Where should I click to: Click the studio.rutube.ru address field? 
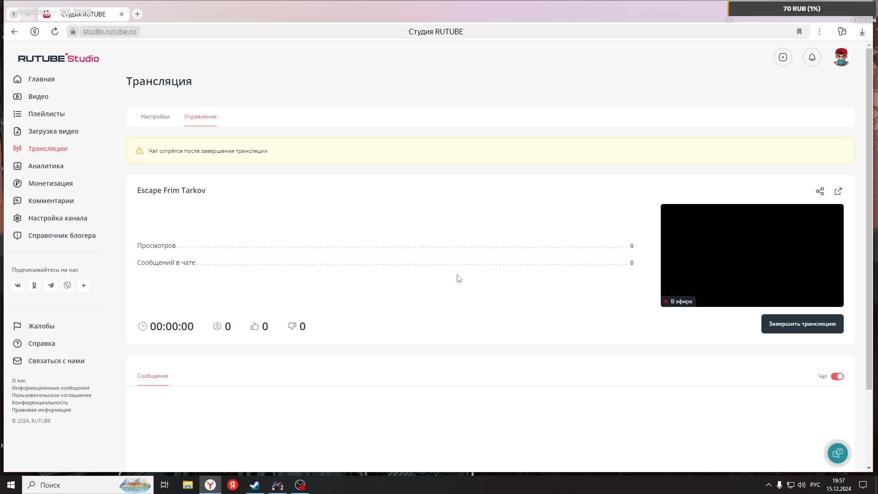point(109,32)
